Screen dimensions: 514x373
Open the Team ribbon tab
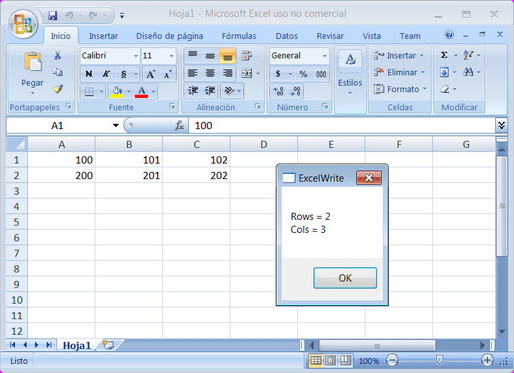click(410, 36)
